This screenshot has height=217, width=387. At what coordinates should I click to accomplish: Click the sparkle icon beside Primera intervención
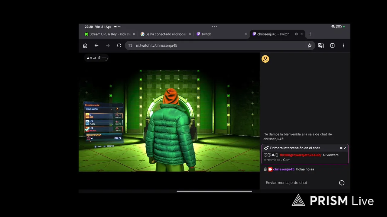pos(266,148)
